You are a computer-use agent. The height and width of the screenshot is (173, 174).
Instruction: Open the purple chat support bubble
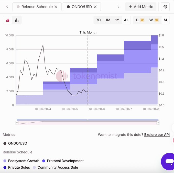(168, 161)
